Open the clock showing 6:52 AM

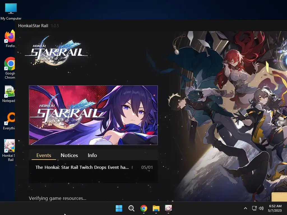(275, 208)
